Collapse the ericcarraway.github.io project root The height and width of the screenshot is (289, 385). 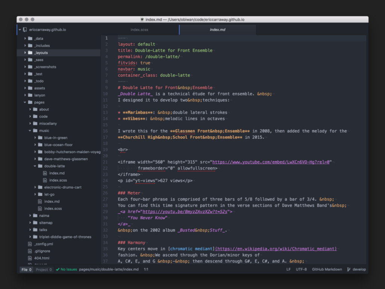point(20,29)
